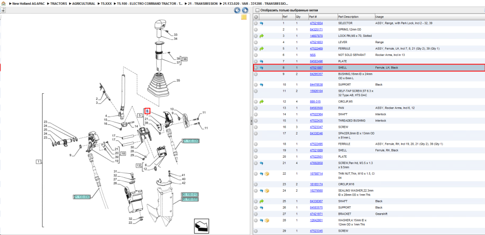Mark the PAN 84583500 row circle
Image resolution: width=485 pixels, height=235 pixels.
coord(256,108)
